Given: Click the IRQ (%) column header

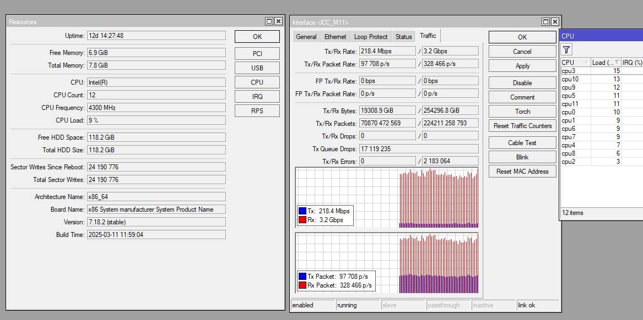Looking at the screenshot, I should pyautogui.click(x=632, y=63).
